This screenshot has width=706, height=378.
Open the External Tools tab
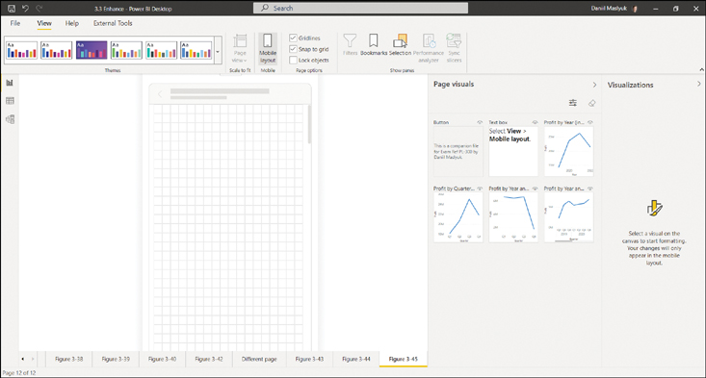pyautogui.click(x=113, y=23)
